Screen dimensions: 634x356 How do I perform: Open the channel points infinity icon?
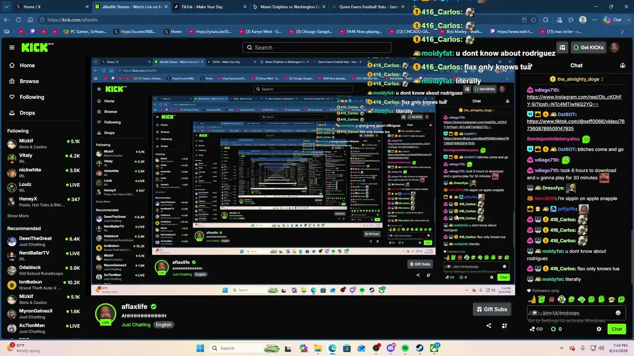(x=536, y=329)
